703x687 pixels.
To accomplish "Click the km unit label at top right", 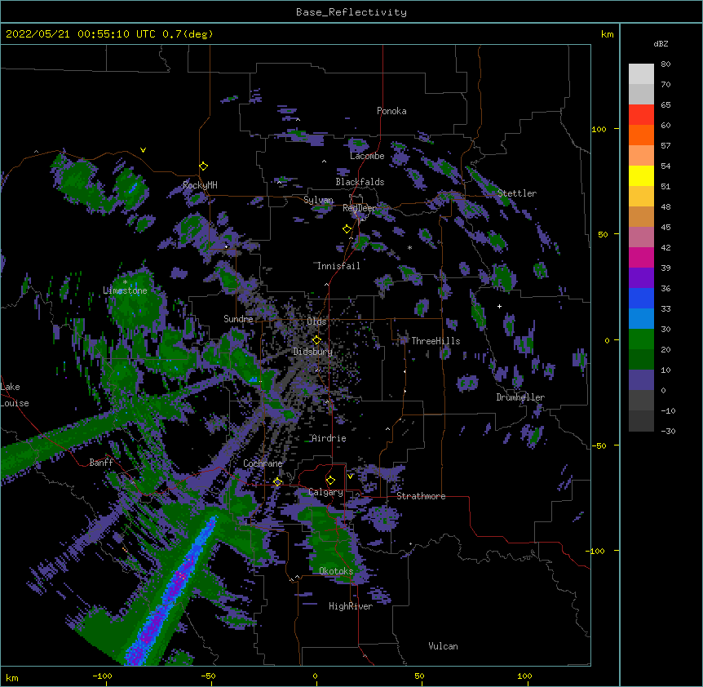I will click(607, 34).
